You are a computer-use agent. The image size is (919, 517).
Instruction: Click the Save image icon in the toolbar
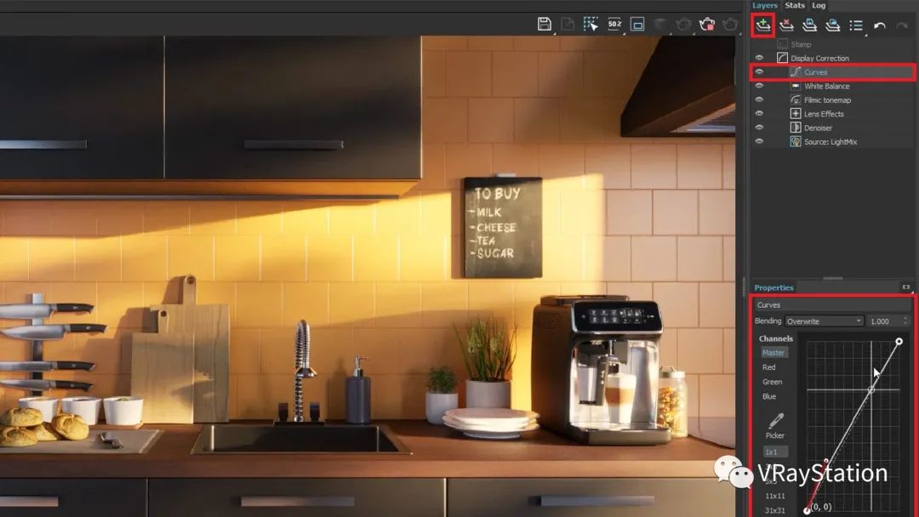[x=545, y=25]
